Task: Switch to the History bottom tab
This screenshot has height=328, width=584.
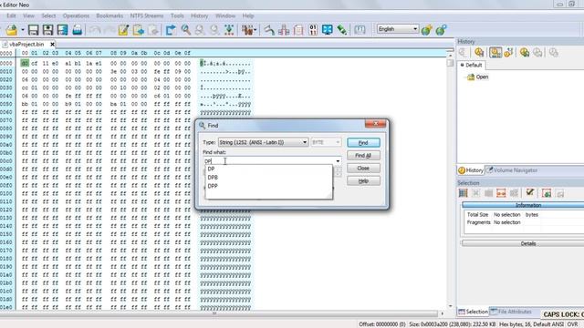Action: [471, 170]
